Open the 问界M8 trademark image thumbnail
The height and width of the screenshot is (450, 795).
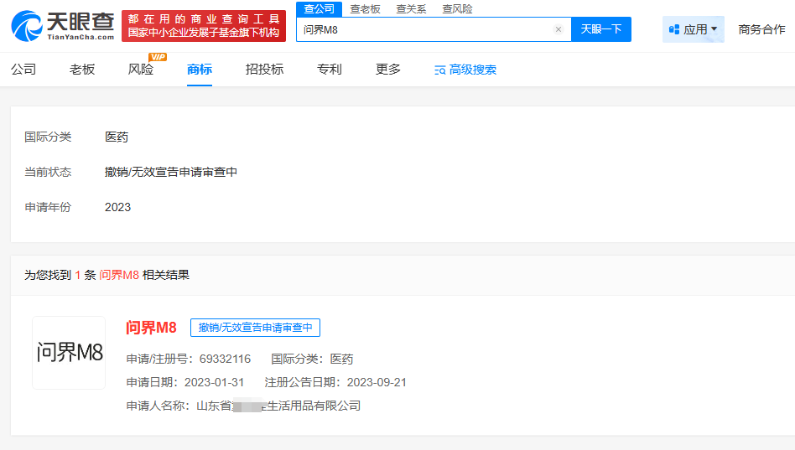click(69, 353)
